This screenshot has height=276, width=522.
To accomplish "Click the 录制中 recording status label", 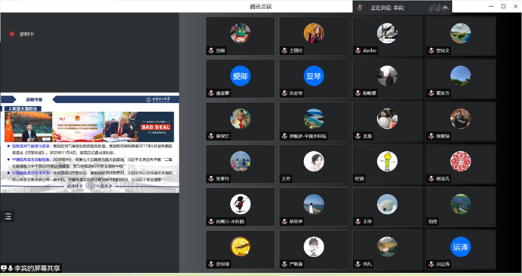I will point(26,34).
